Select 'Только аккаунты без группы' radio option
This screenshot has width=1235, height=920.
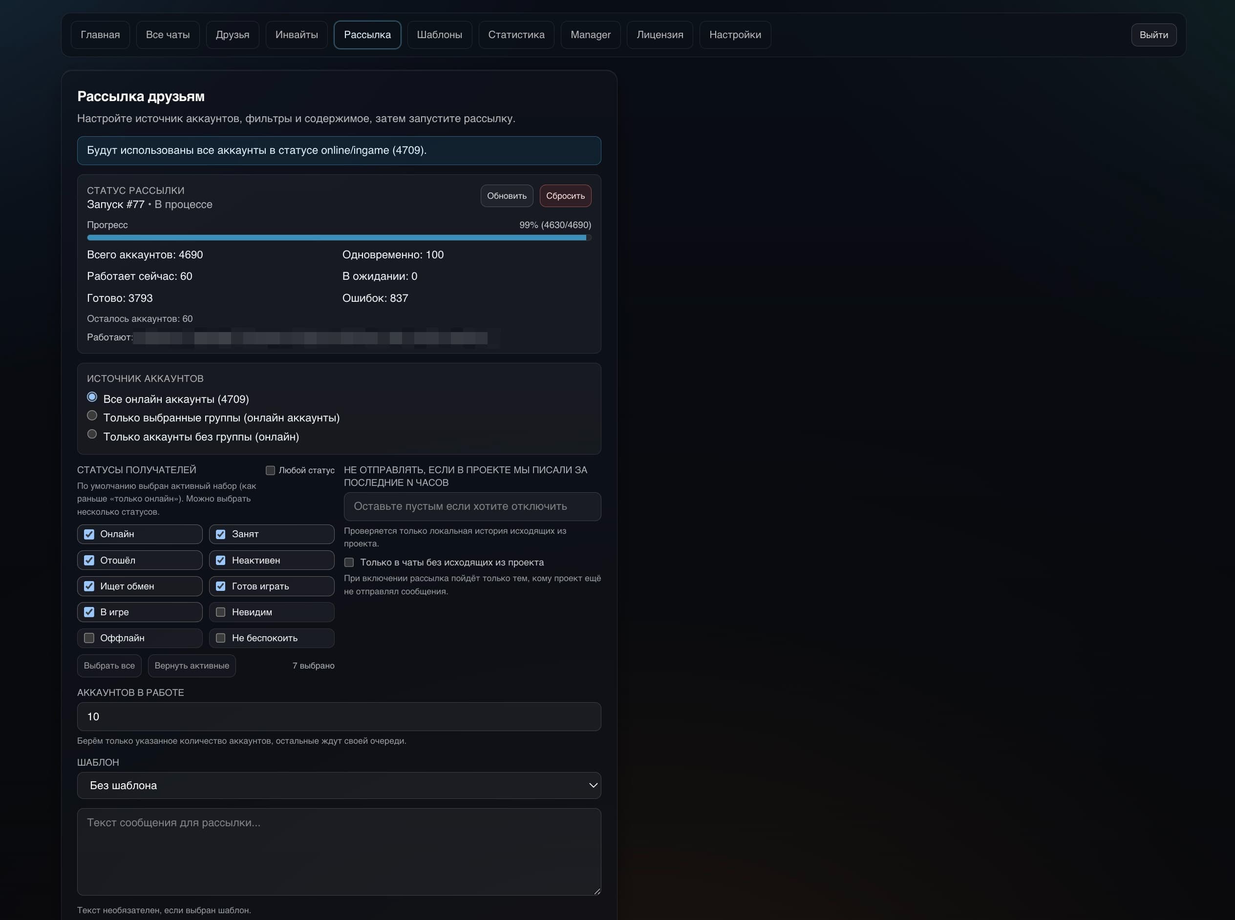[92, 434]
